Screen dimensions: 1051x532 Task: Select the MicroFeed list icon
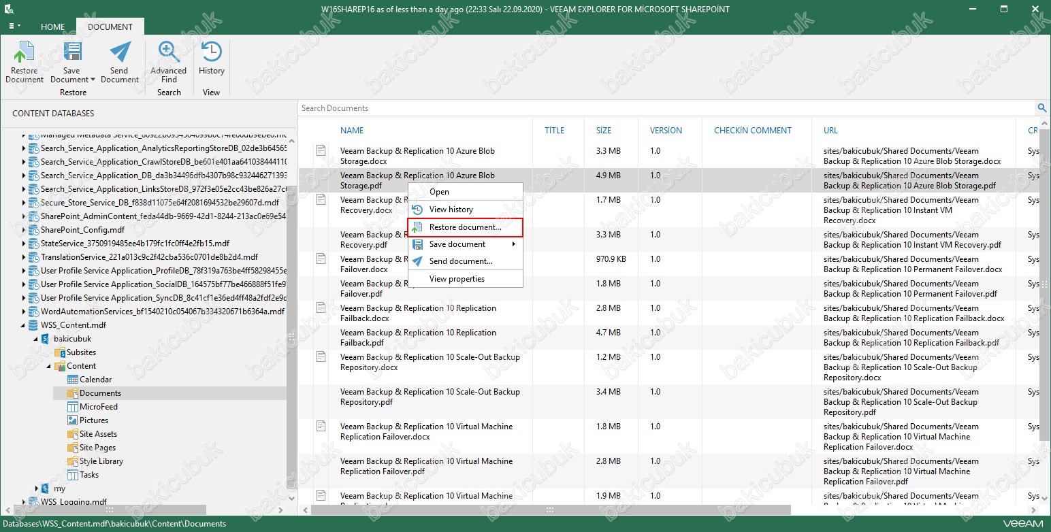click(73, 407)
